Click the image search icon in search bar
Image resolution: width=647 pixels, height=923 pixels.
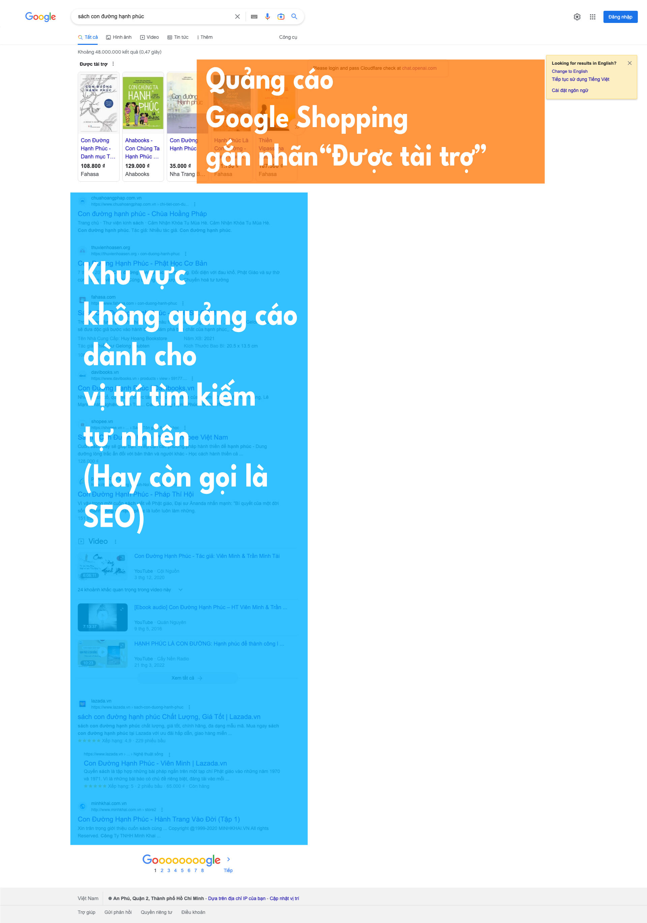280,16
